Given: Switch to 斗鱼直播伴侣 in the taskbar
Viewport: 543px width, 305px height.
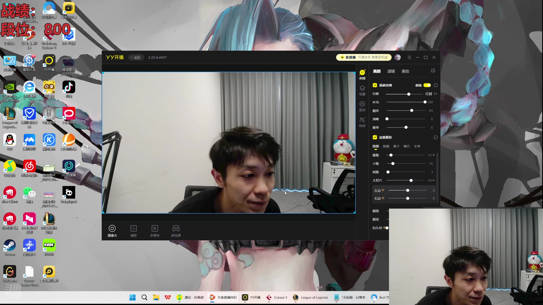Looking at the screenshot, I should pos(223,297).
